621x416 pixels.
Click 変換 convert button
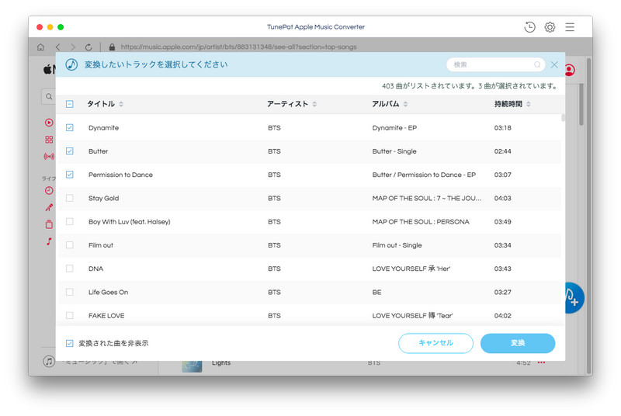point(518,343)
